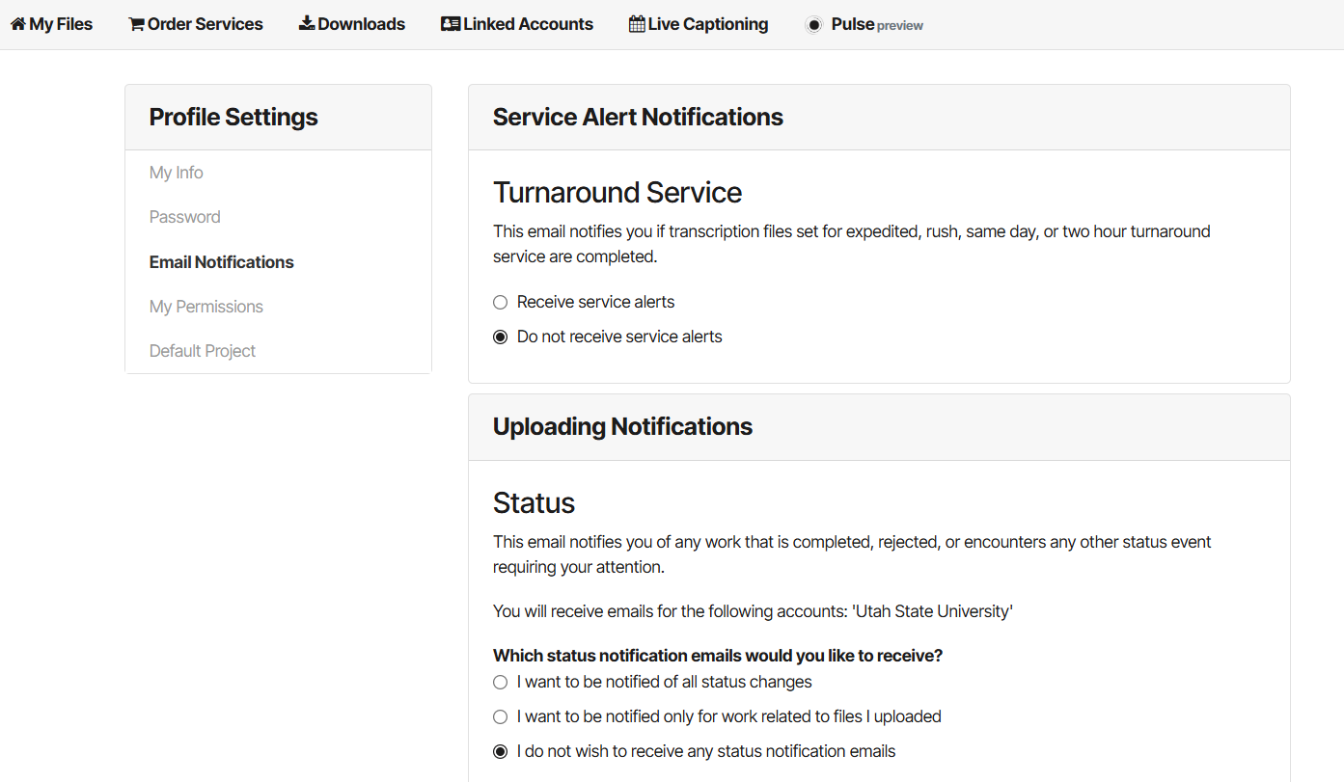Click the Status section heading

pos(534,503)
